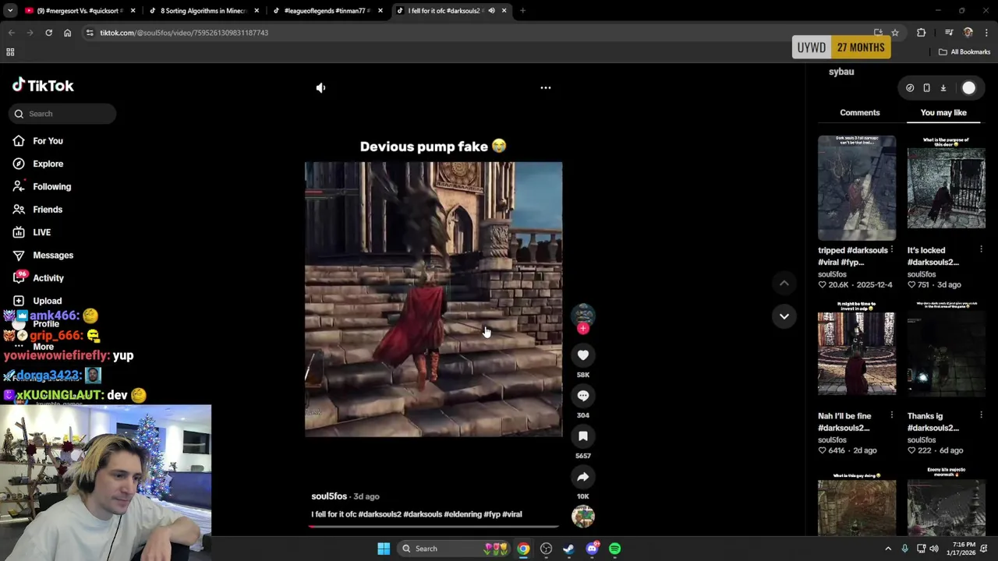Open Activity notifications
Screen dimensions: 998x561
39,278
